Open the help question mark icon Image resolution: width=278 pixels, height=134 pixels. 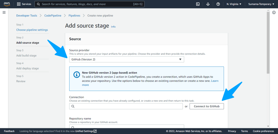(x=218, y=4)
